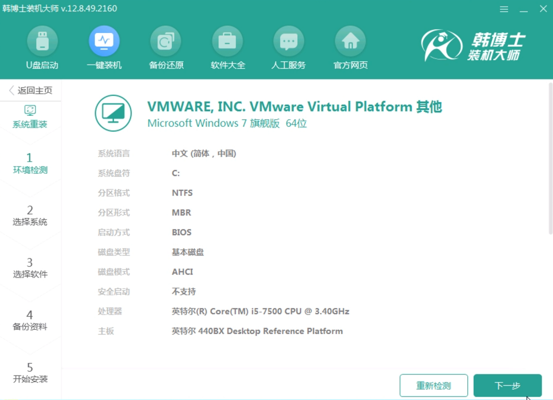Click the 韩博士装机大师 logo

click(473, 45)
